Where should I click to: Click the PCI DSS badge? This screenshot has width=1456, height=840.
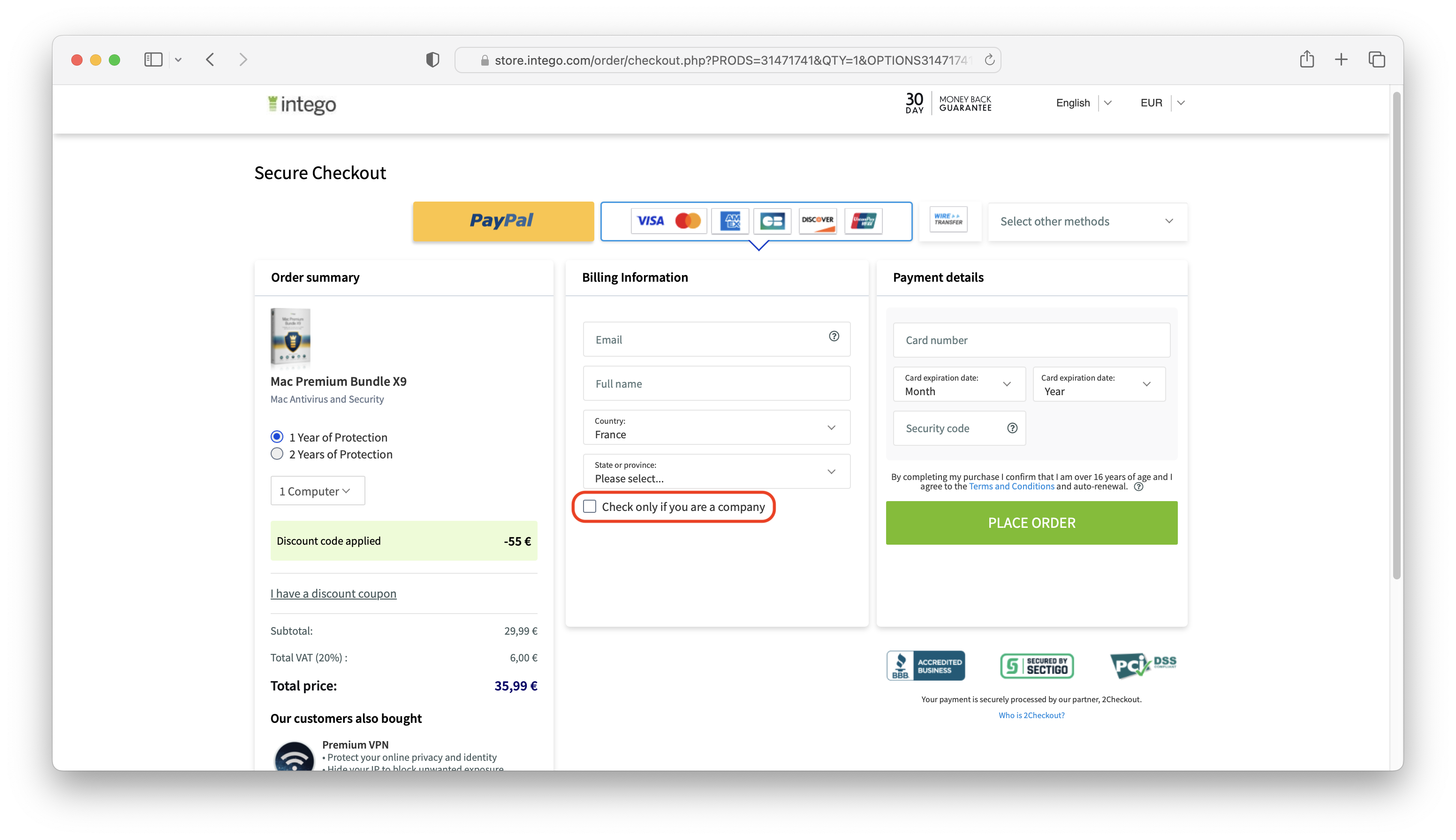coord(1143,665)
